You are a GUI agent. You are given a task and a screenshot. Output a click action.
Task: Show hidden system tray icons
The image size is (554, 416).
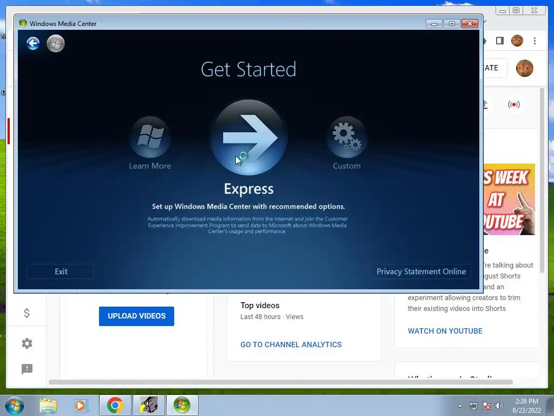coord(460,406)
